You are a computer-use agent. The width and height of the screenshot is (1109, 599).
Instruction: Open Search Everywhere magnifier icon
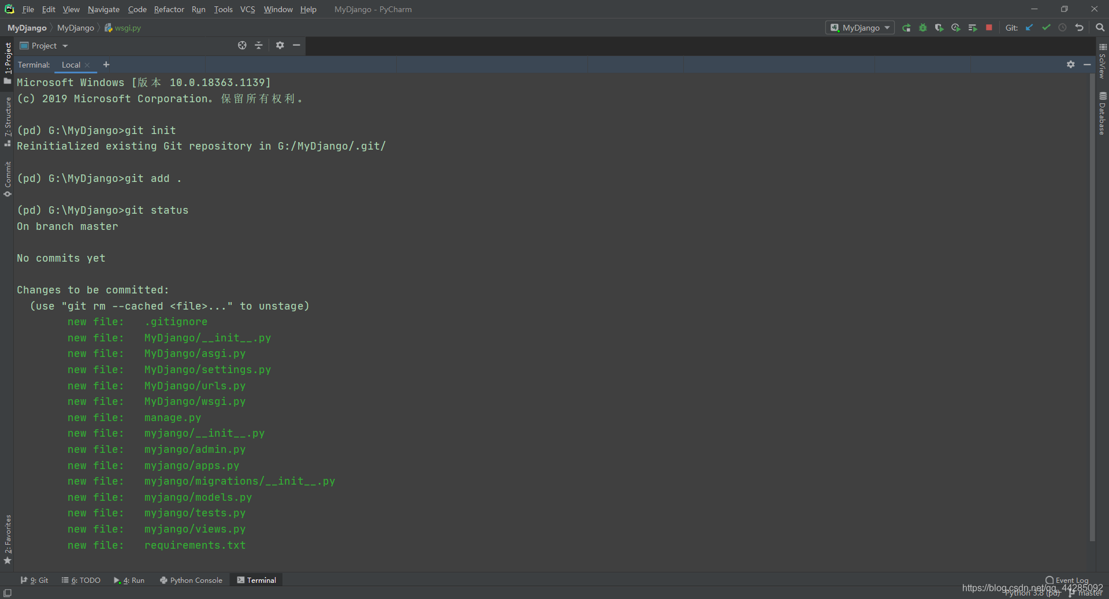[1100, 28]
